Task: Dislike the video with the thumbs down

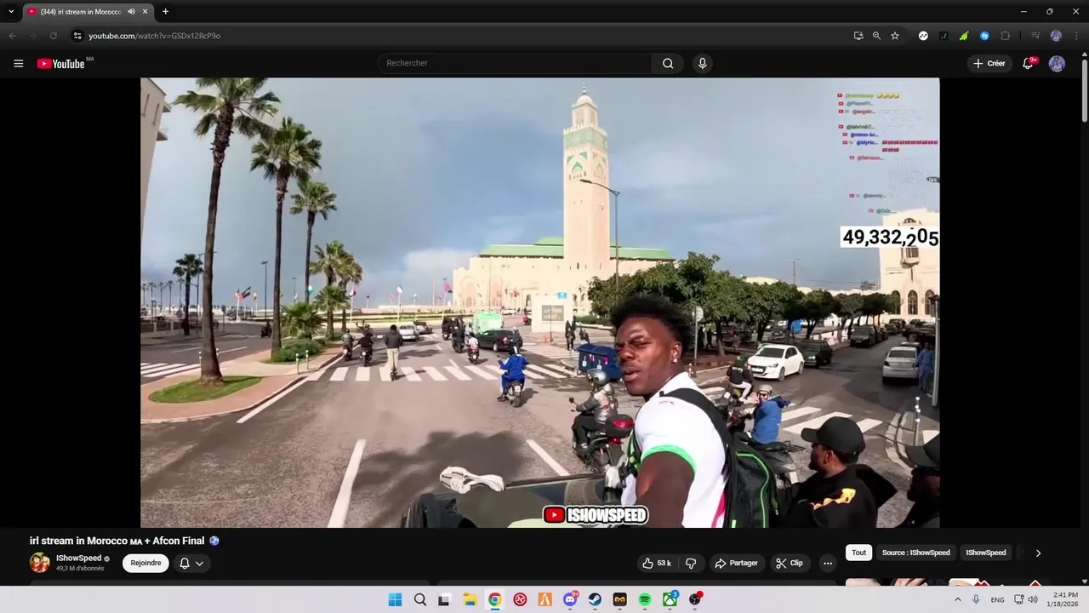Action: coord(691,564)
